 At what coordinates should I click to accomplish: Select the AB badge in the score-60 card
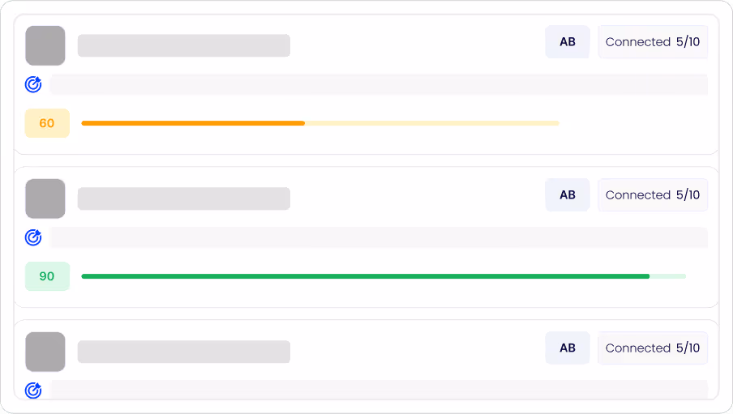click(x=568, y=42)
